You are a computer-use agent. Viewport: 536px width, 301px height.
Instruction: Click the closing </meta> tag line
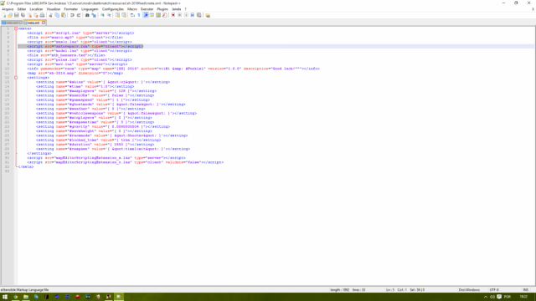26,166
